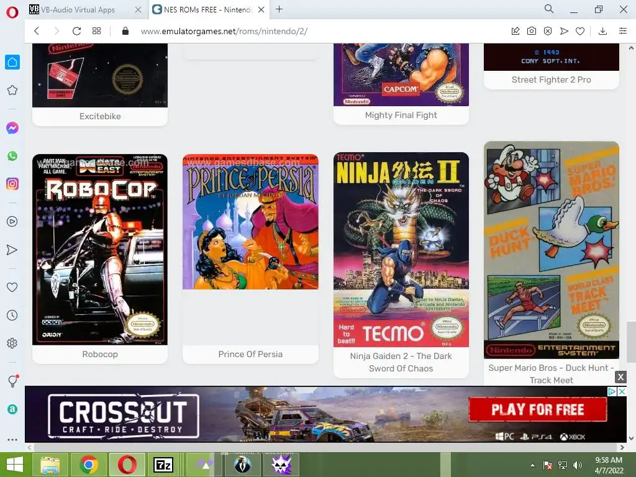Viewport: 636px width, 477px height.
Task: Open the Super Mario Bros - Duck Hunt link
Action: pyautogui.click(x=552, y=373)
